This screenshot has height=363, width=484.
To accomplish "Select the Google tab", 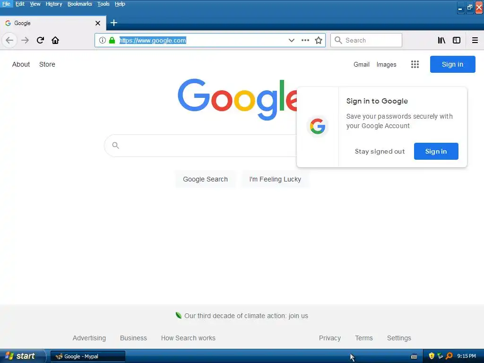I will coord(53,23).
